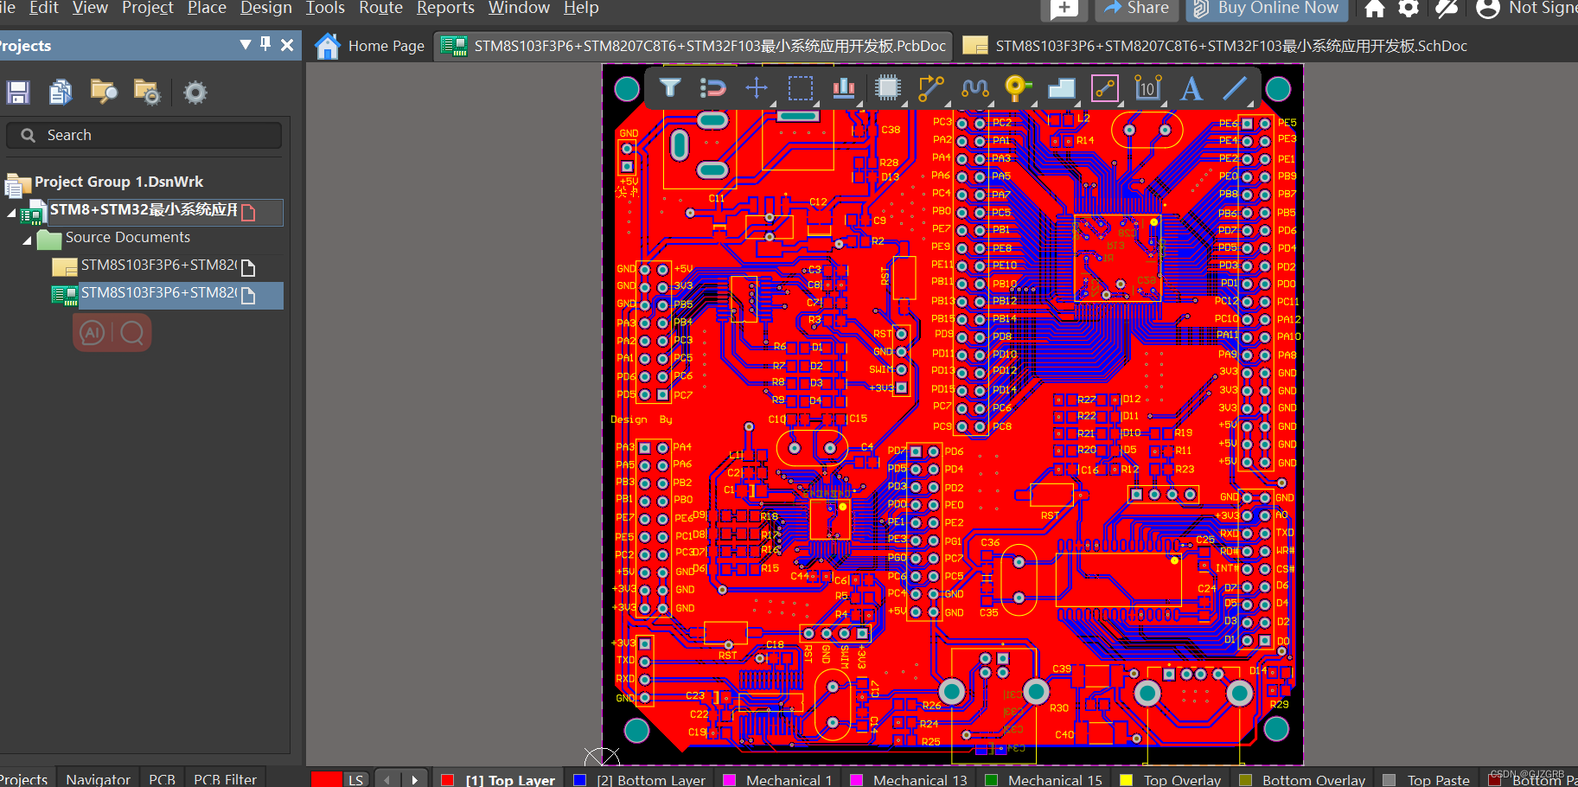The width and height of the screenshot is (1578, 787).
Task: Open the Interactive Routing tool
Action: pos(931,88)
